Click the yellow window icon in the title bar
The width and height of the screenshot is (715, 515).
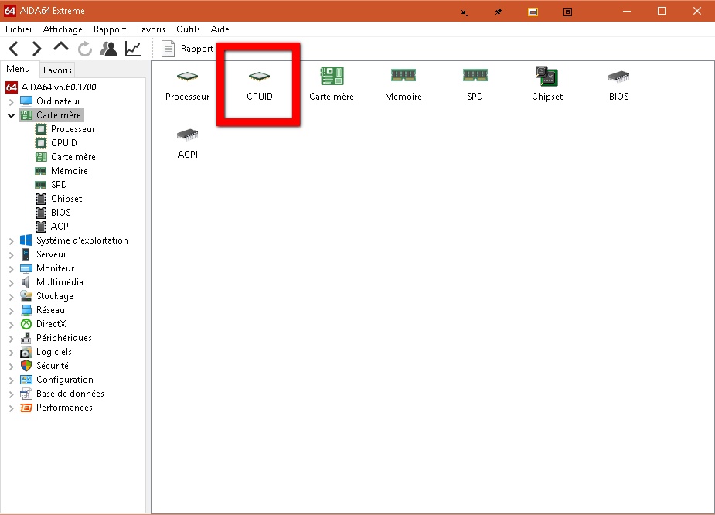[x=533, y=12]
